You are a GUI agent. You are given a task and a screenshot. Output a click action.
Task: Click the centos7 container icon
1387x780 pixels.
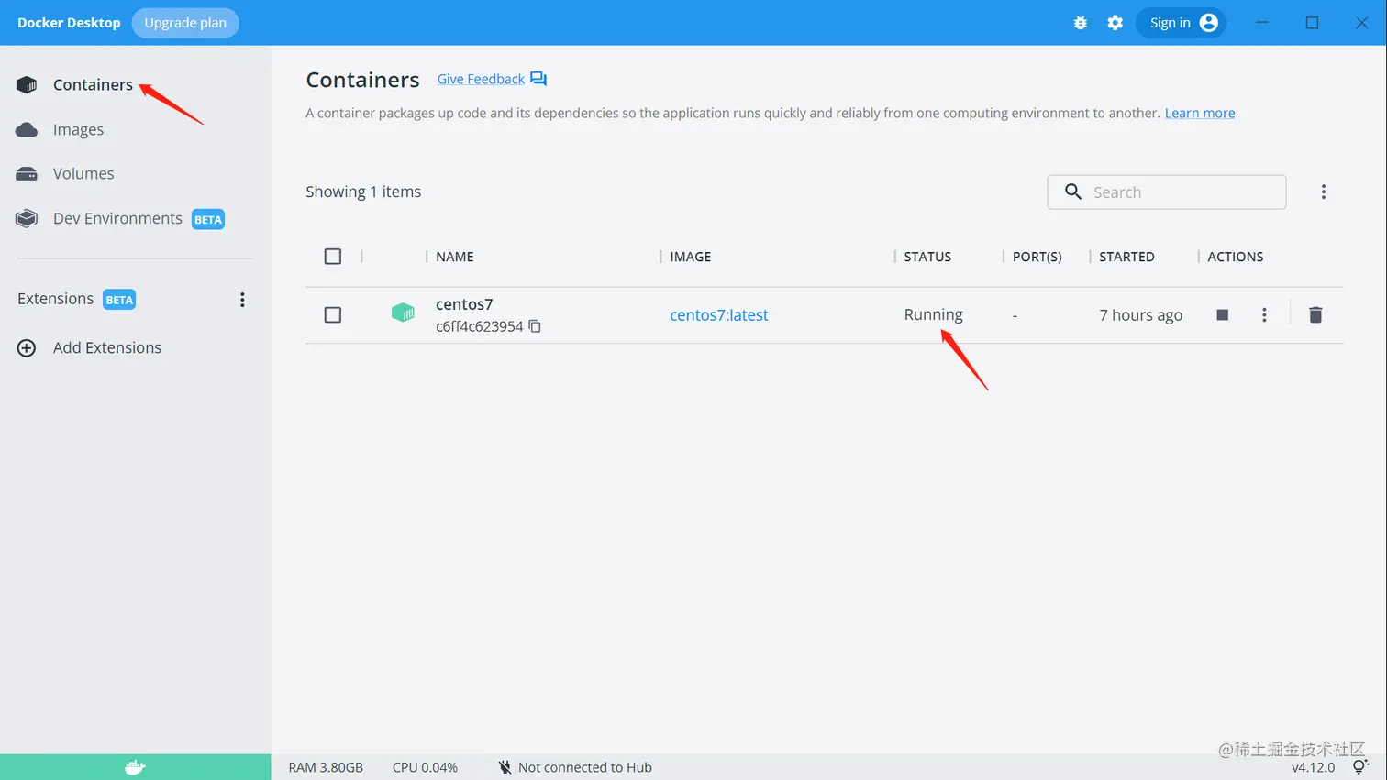tap(403, 313)
